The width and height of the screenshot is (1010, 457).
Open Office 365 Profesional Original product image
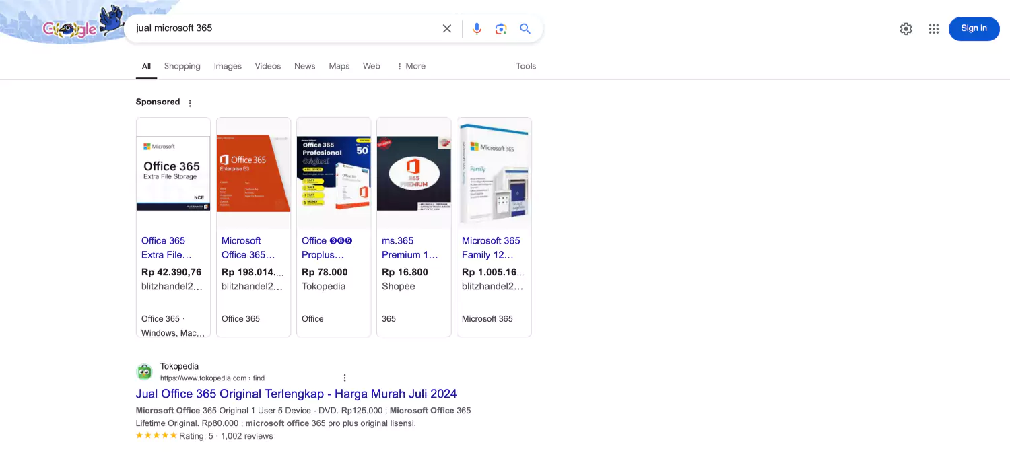coord(334,173)
